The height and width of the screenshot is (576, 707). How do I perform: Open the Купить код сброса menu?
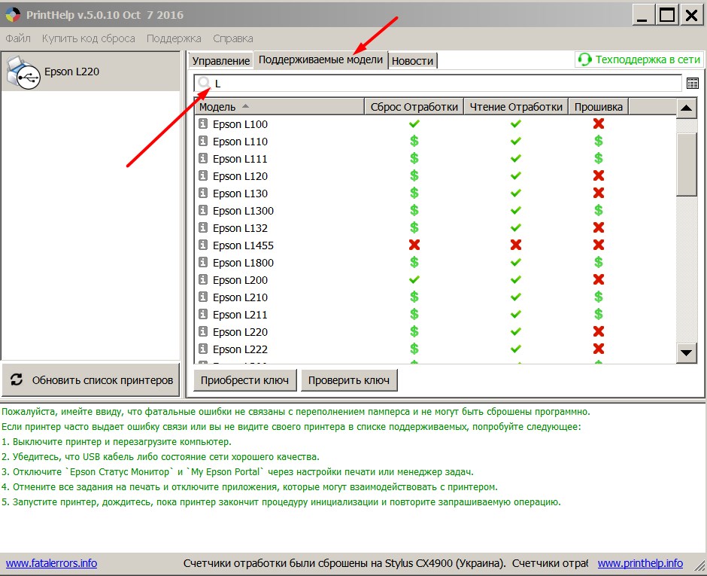[89, 38]
